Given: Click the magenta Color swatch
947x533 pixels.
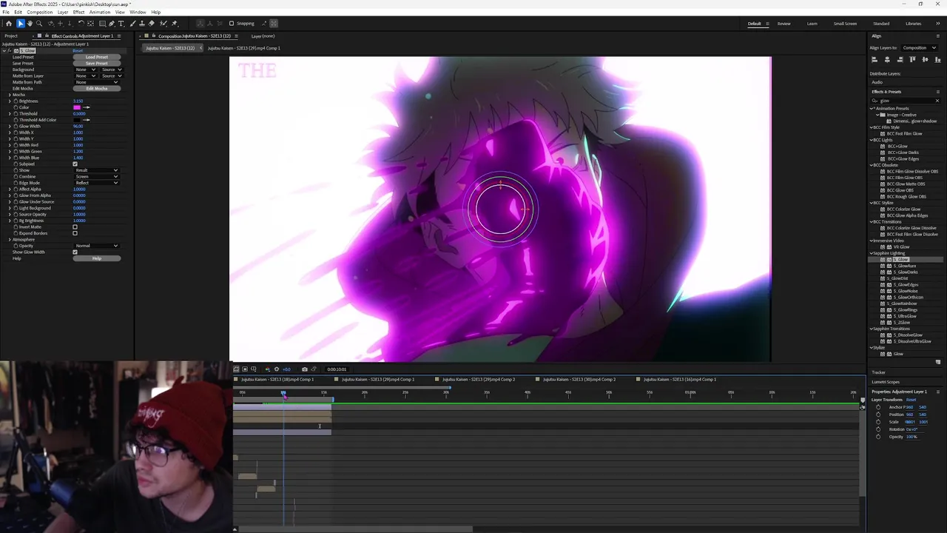Looking at the screenshot, I should [x=77, y=107].
